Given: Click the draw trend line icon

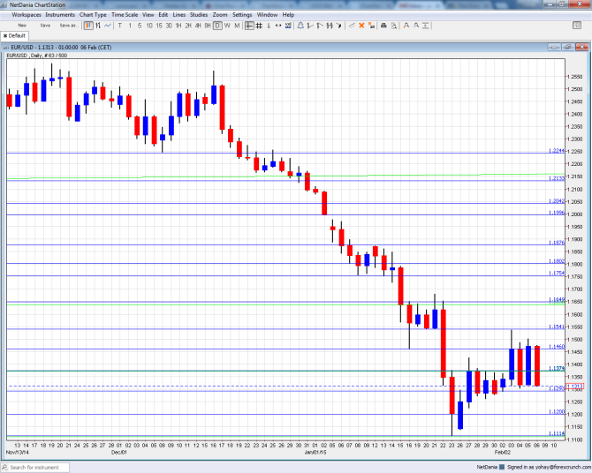Looking at the screenshot, I should [352, 26].
